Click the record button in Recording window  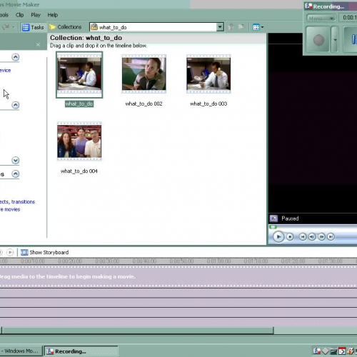pos(318,39)
